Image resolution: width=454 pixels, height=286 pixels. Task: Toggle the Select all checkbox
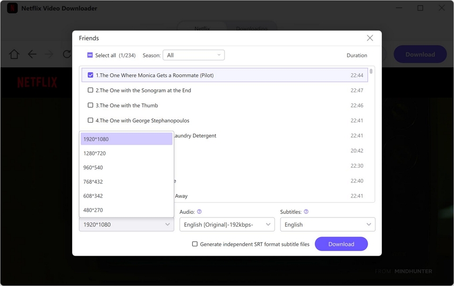[90, 55]
